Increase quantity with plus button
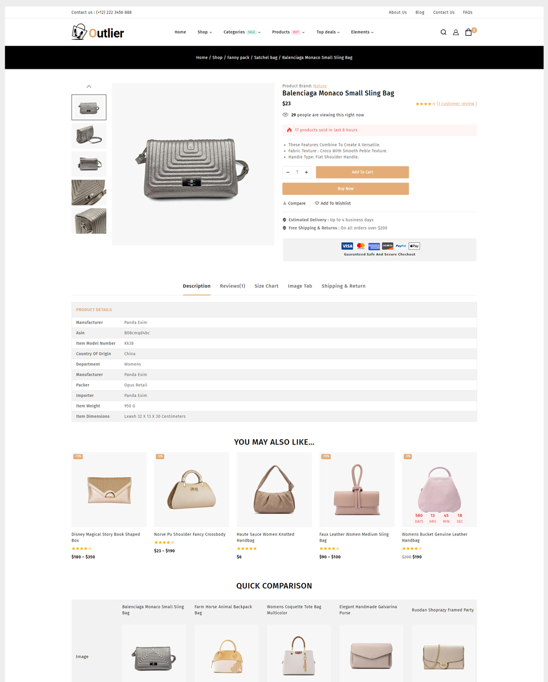Screen dimensions: 548x682 (x=306, y=172)
